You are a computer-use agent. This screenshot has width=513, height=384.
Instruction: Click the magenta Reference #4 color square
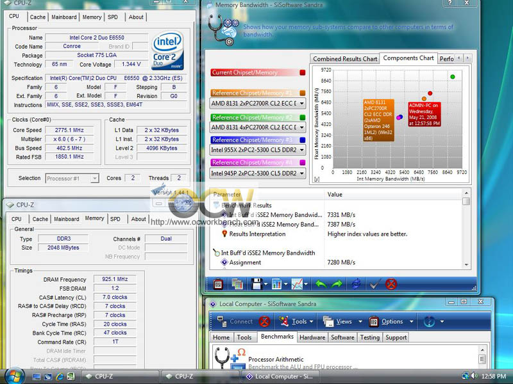pyautogui.click(x=303, y=163)
